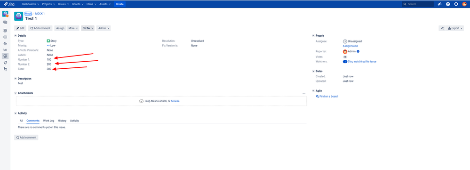Screen dimensions: 470x170
Task: Click the Create button
Action: tap(119, 4)
